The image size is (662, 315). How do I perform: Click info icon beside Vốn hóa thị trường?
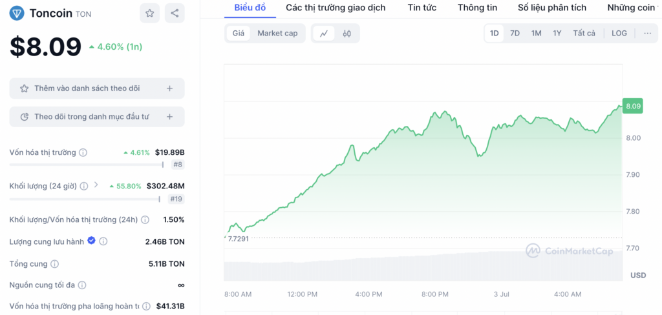tap(83, 152)
